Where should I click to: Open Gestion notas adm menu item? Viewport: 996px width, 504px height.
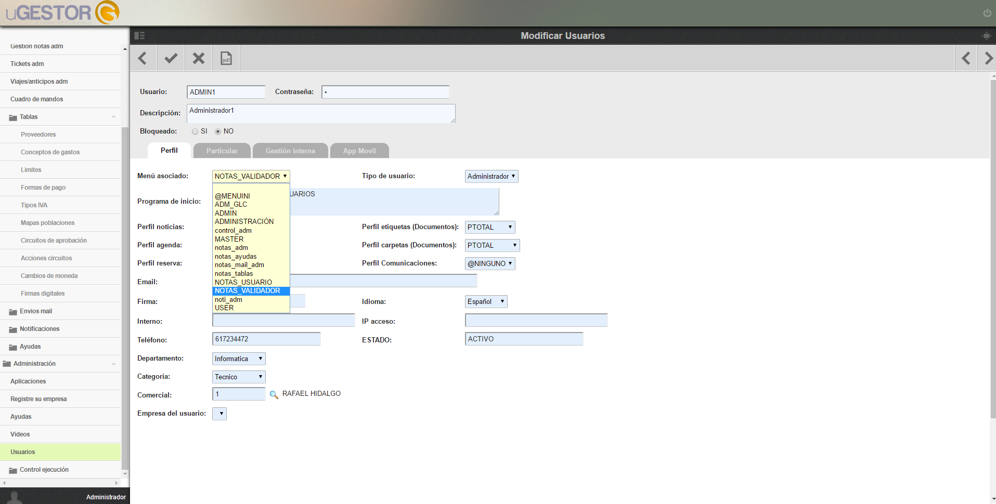[60, 46]
